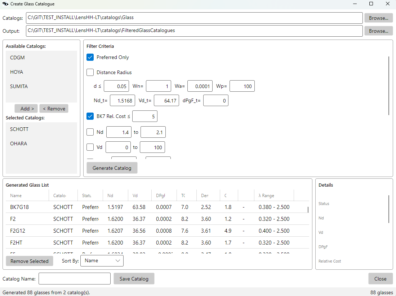Click the Save Catalog button
The height and width of the screenshot is (296, 396).
click(x=134, y=279)
